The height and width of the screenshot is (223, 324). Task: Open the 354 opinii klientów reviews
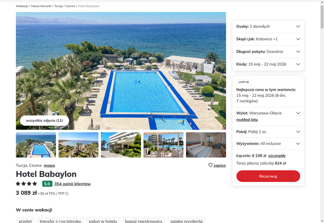pyautogui.click(x=72, y=184)
